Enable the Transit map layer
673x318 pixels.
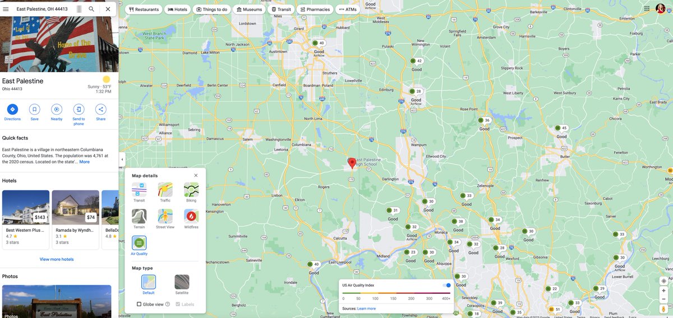[x=139, y=192]
